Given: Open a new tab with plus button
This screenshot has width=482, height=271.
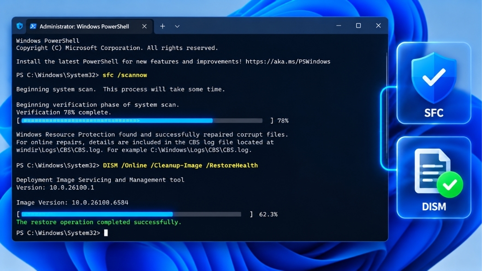Looking at the screenshot, I should tap(162, 26).
